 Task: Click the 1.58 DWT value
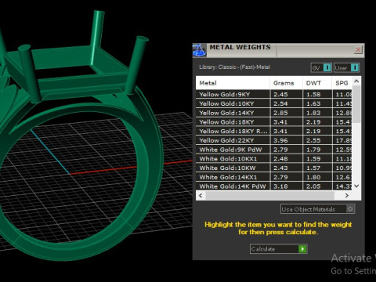click(x=313, y=95)
